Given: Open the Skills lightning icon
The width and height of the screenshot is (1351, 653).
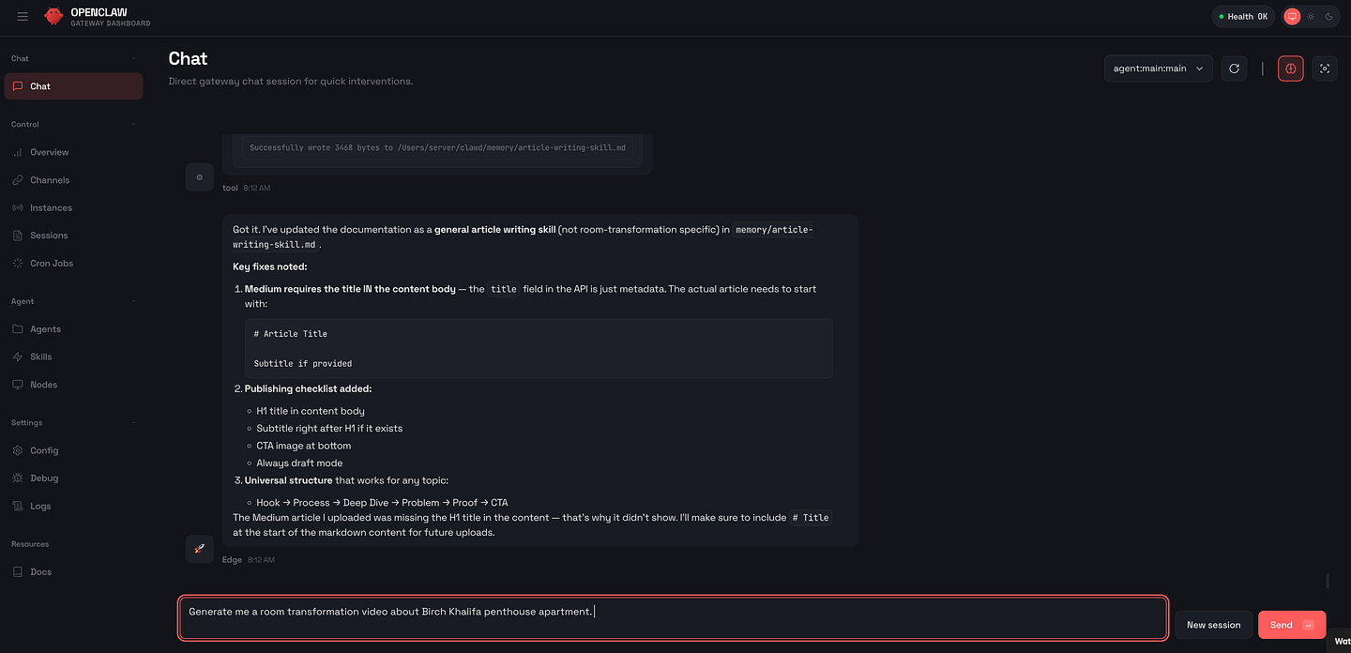Looking at the screenshot, I should 18,357.
